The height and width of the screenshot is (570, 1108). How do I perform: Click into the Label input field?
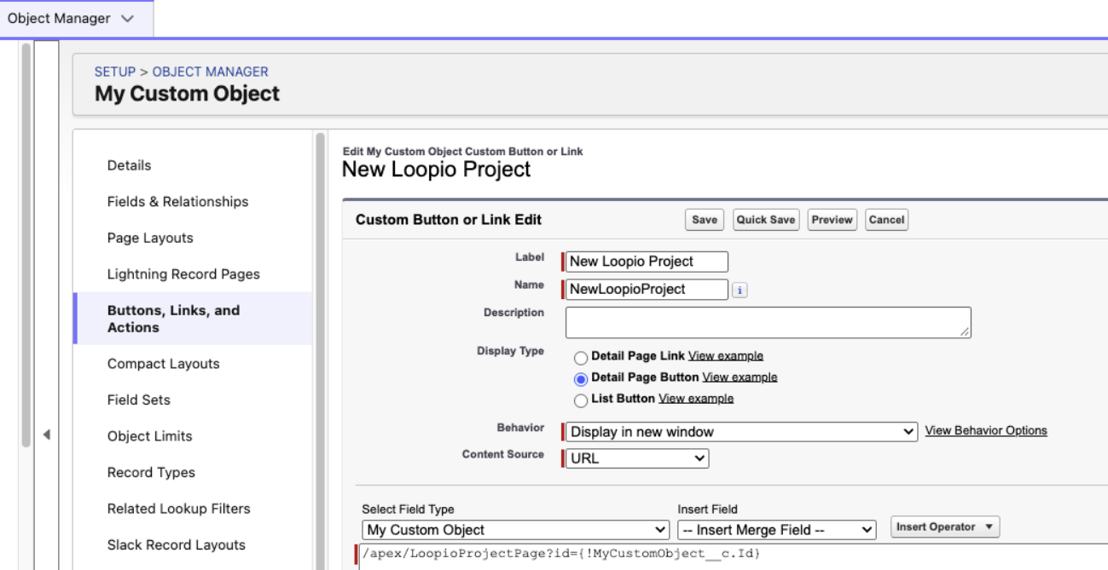coord(647,262)
